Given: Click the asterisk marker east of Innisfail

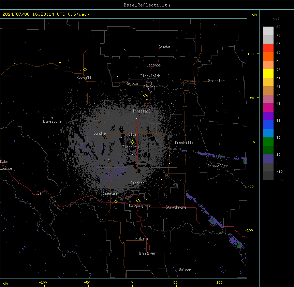Looking at the screenshot, I should (x=171, y=103).
